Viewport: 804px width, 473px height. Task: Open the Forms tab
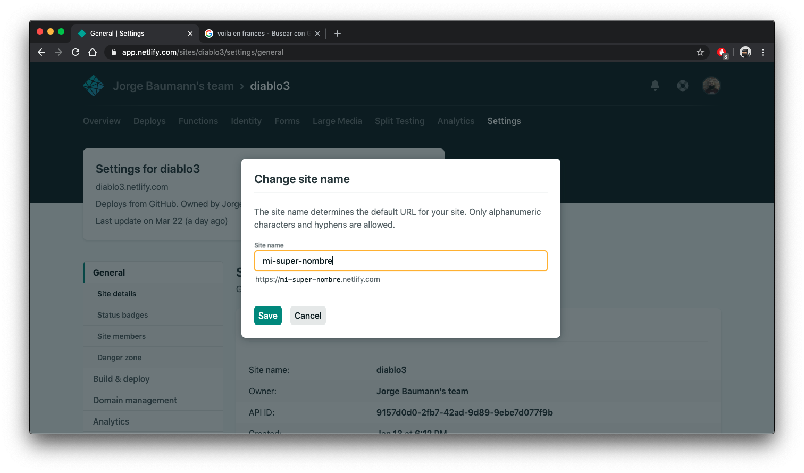coord(287,121)
